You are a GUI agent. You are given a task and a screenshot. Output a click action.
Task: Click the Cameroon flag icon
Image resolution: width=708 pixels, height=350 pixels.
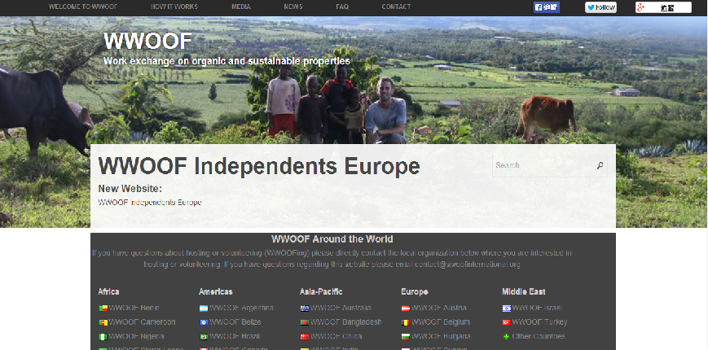click(103, 322)
